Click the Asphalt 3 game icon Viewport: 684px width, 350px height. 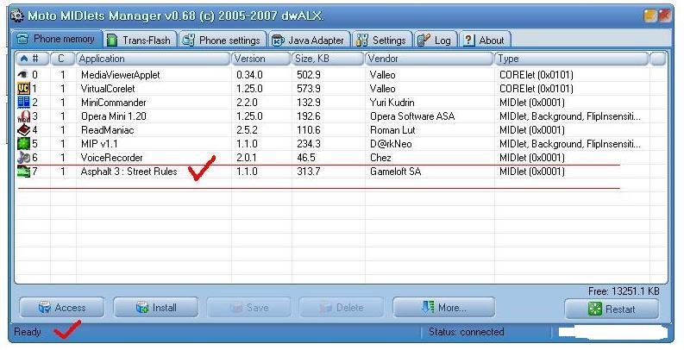coord(23,172)
